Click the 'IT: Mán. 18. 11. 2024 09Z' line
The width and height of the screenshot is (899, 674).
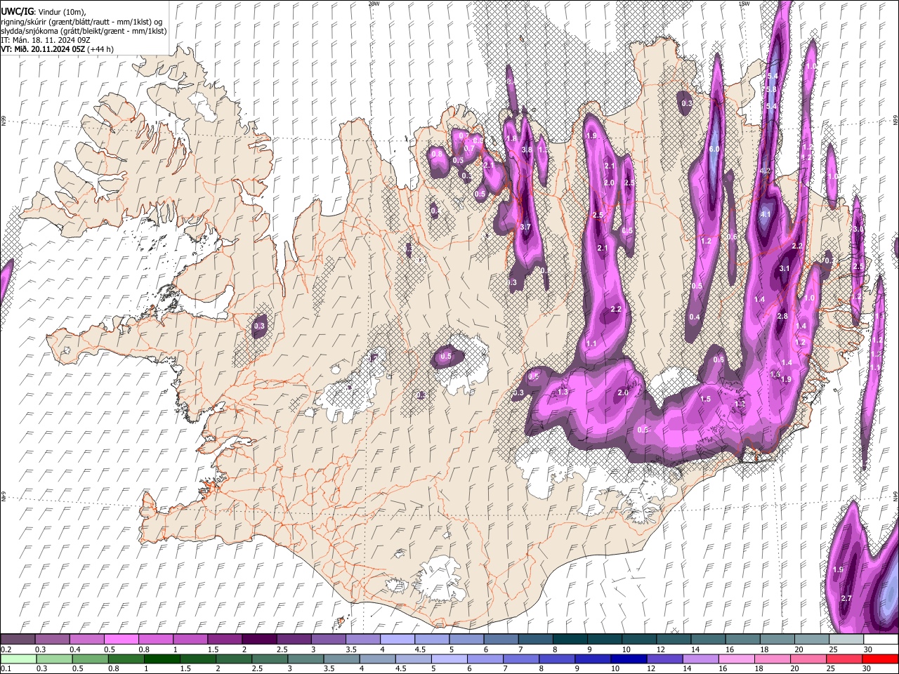[45, 40]
